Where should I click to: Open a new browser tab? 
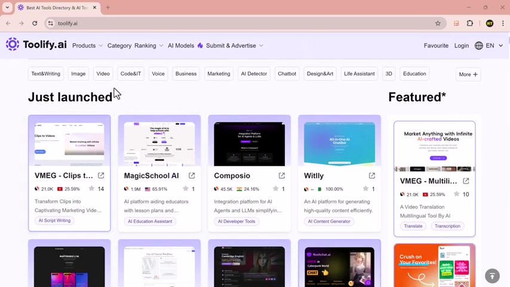[107, 8]
